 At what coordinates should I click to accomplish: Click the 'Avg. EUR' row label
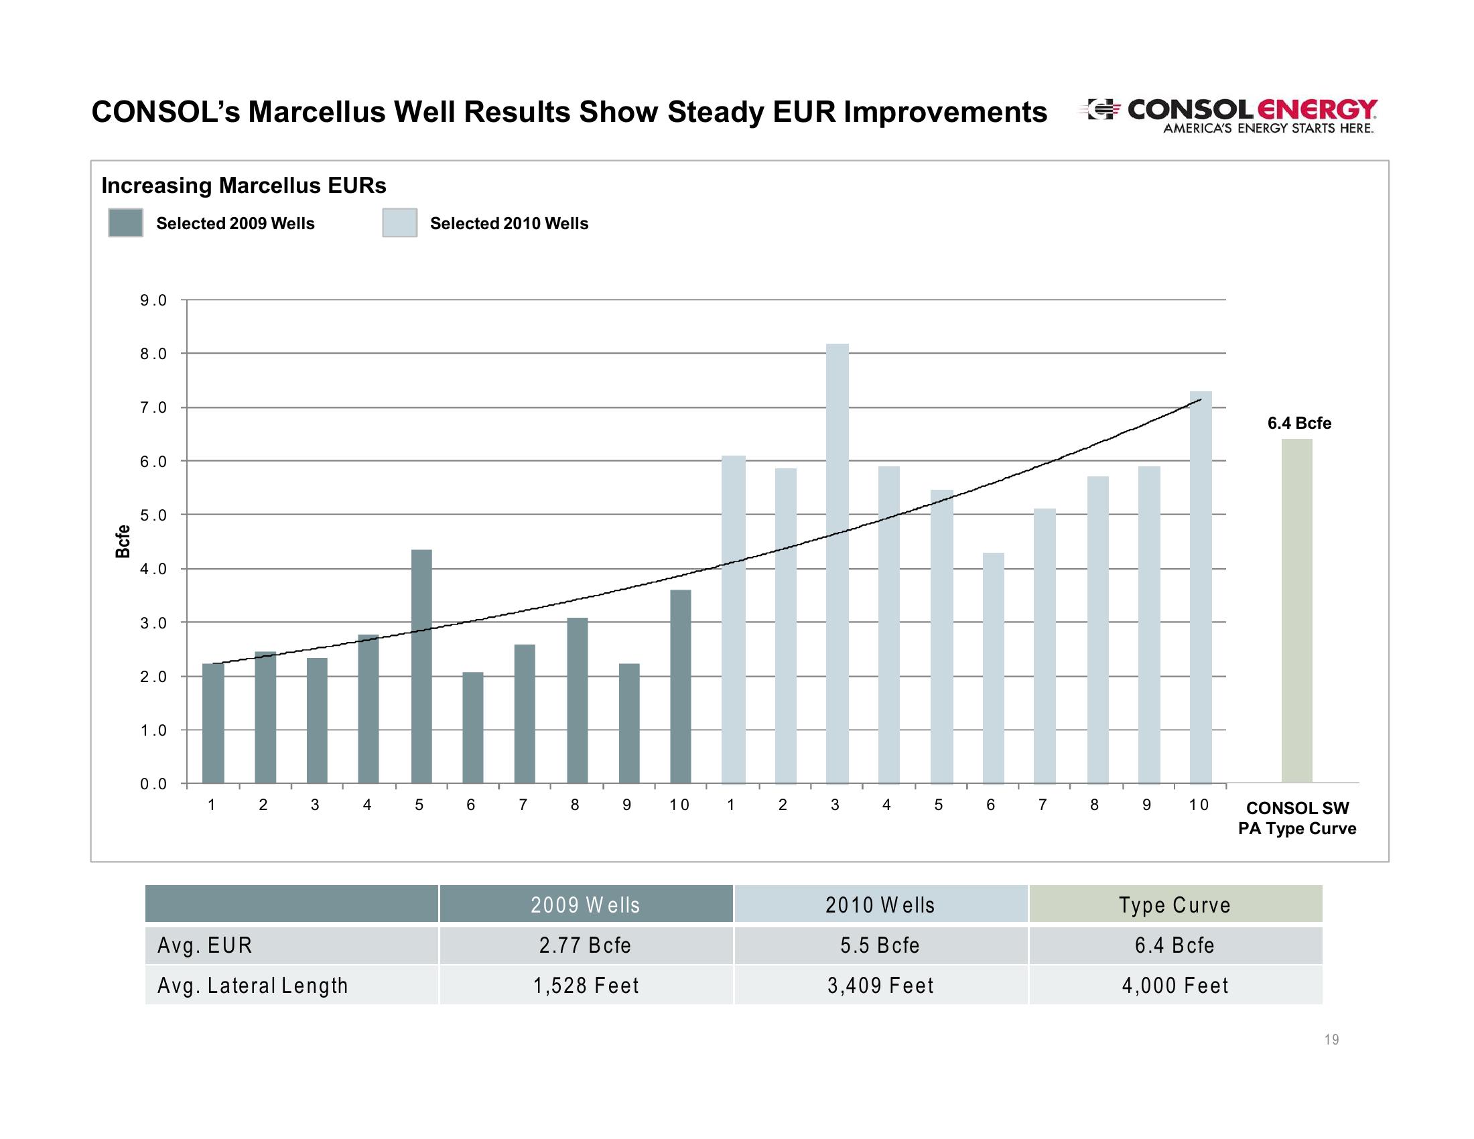coord(204,945)
